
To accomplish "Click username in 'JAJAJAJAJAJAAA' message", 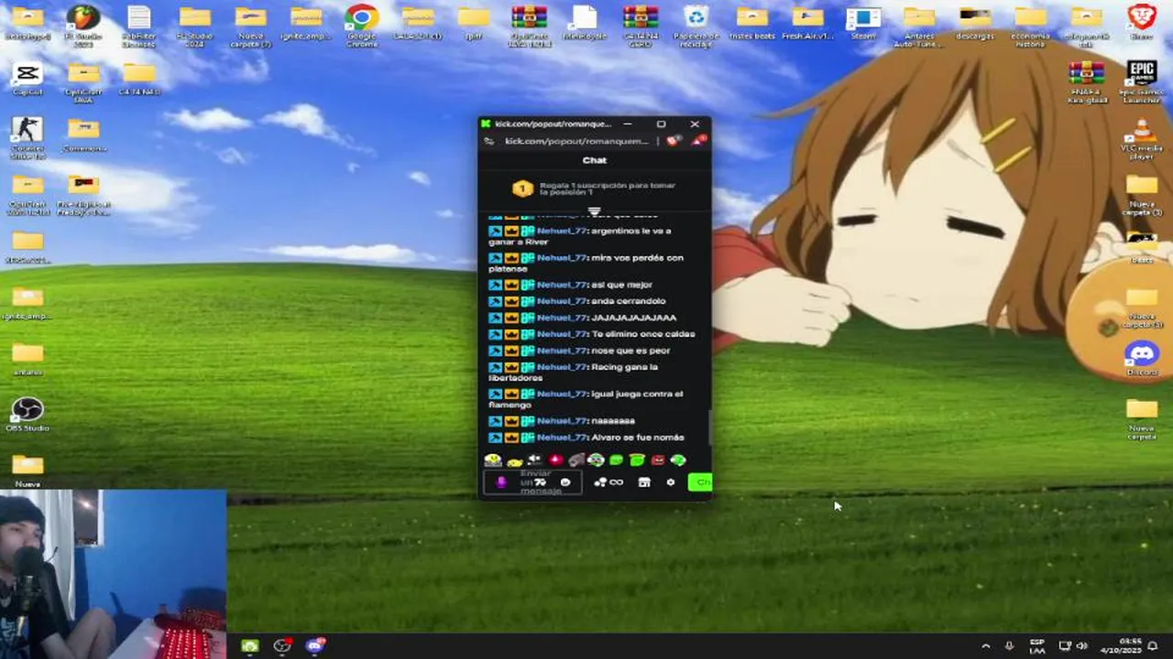I will tap(561, 318).
